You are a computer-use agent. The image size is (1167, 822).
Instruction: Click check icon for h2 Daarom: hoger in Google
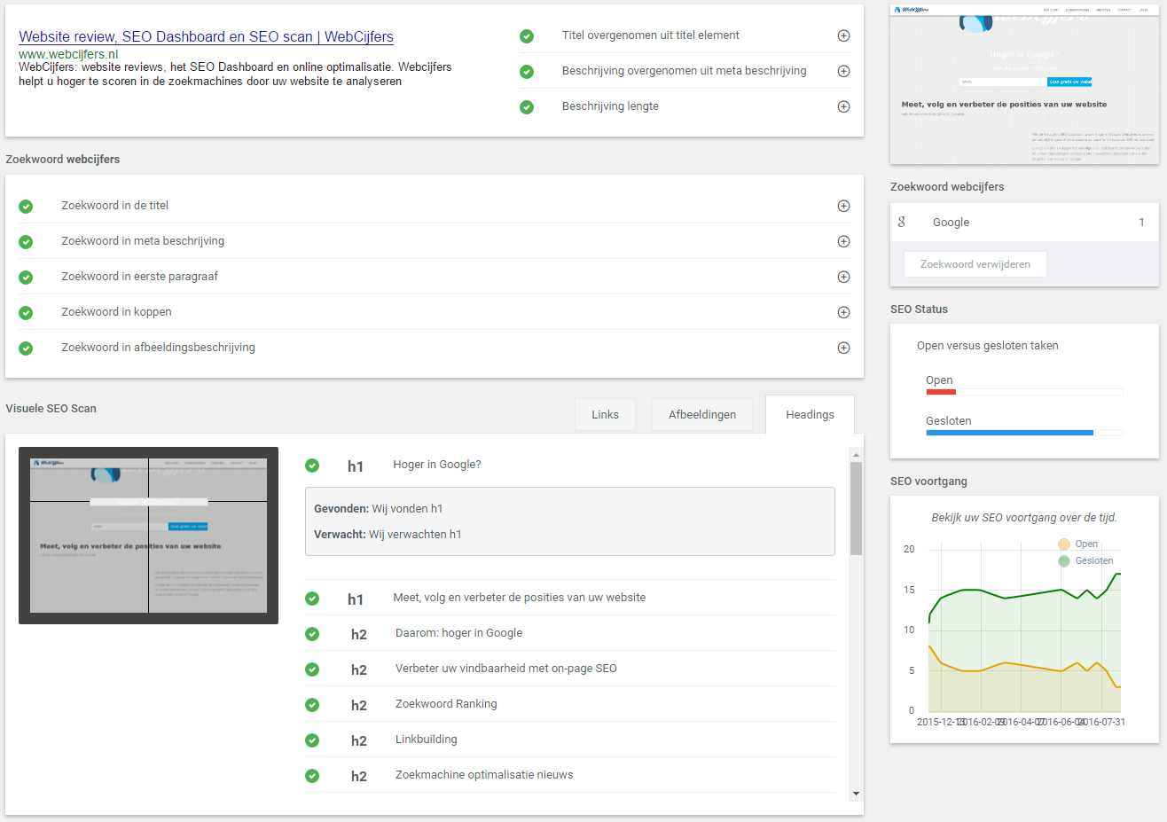tap(312, 634)
